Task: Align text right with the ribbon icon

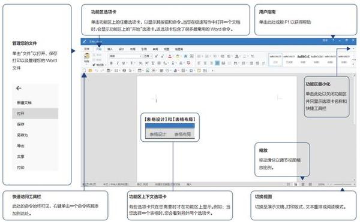Action: click(211, 63)
